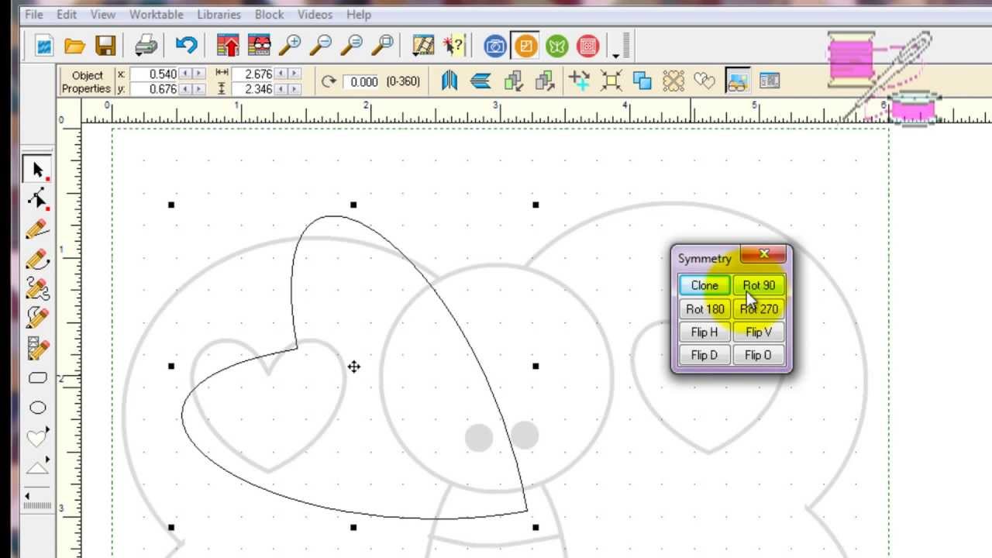Switch to the green butterfly worktable
Image resolution: width=992 pixels, height=558 pixels.
tap(557, 46)
